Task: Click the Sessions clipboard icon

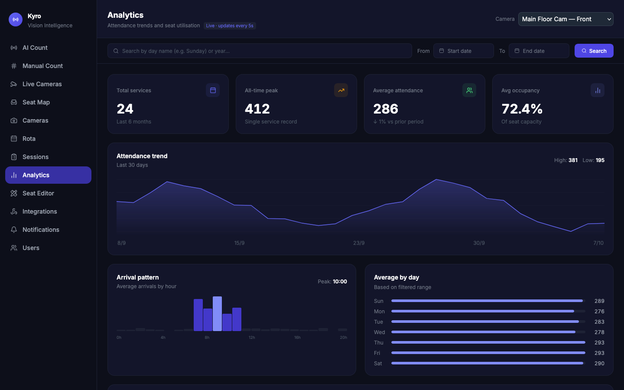Action: point(14,157)
